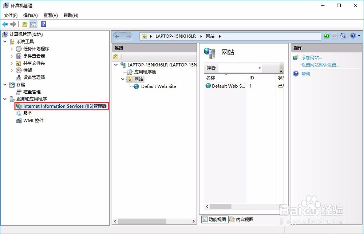Click the IIS navigation back arrow
Viewport: 364px width, 234px height.
click(x=117, y=36)
